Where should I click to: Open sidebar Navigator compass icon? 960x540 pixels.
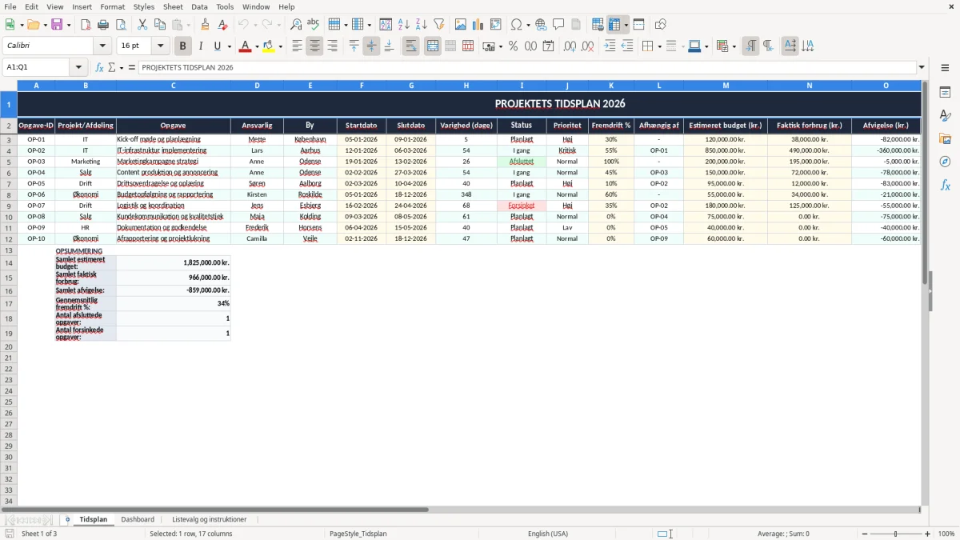tap(945, 162)
